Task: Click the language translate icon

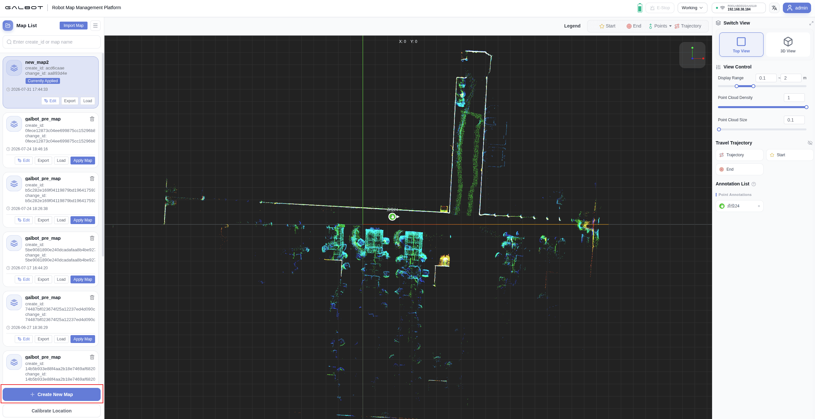Action: tap(774, 8)
